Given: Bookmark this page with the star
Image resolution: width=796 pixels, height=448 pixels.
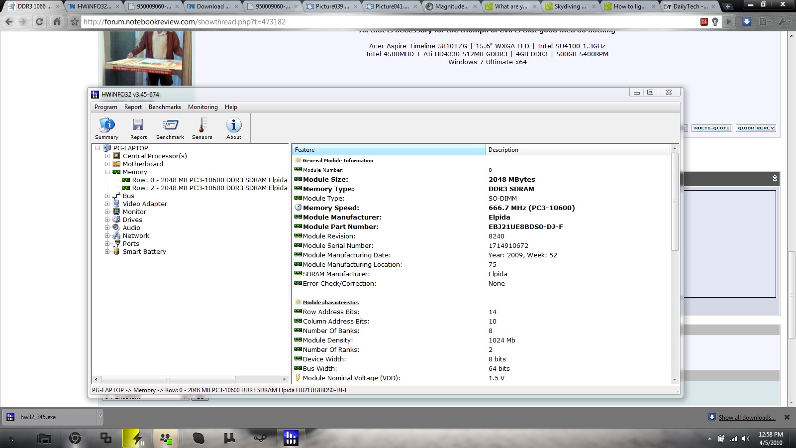Looking at the screenshot, I should click(x=75, y=22).
